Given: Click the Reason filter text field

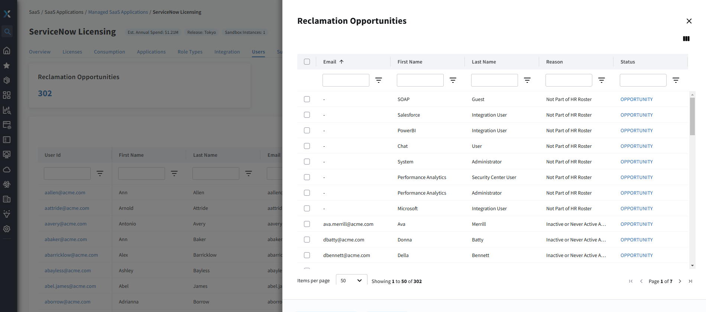Looking at the screenshot, I should coord(569,80).
